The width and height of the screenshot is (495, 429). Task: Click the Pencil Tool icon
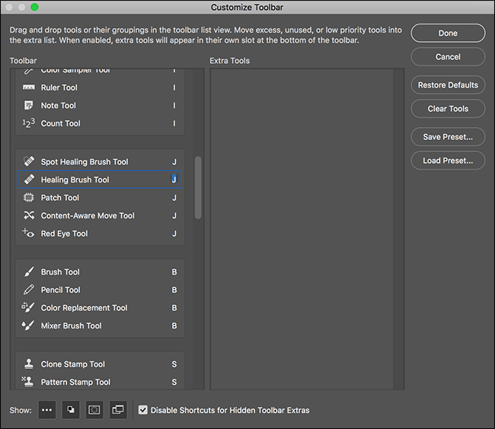click(x=29, y=289)
